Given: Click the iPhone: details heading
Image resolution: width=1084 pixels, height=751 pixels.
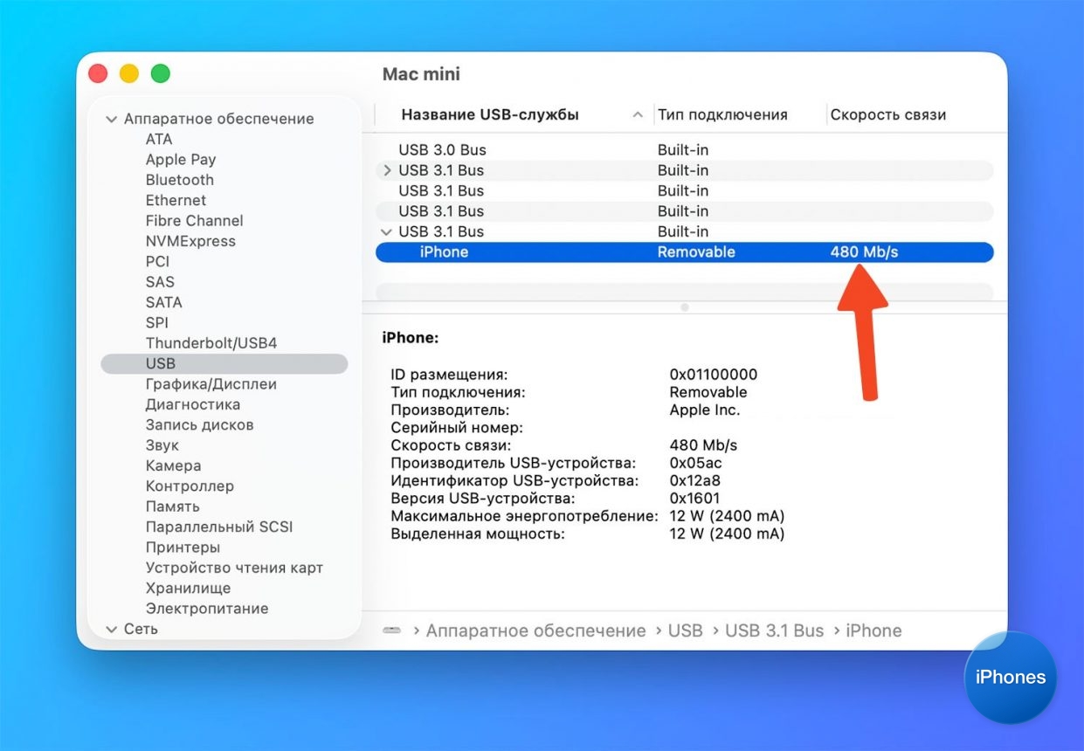Looking at the screenshot, I should 411,337.
